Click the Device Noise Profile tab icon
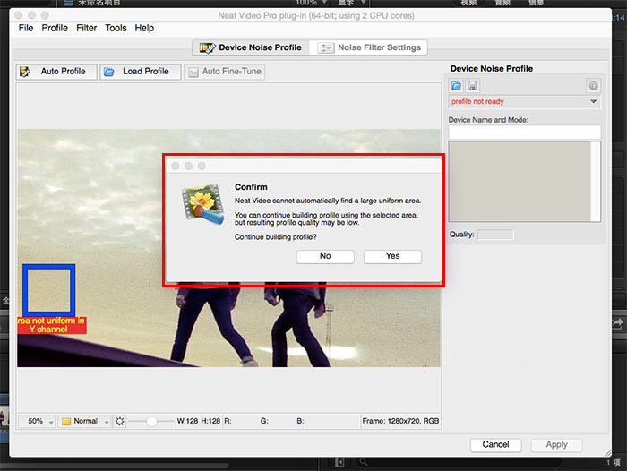Screen dimensions: 627x471 207,48
